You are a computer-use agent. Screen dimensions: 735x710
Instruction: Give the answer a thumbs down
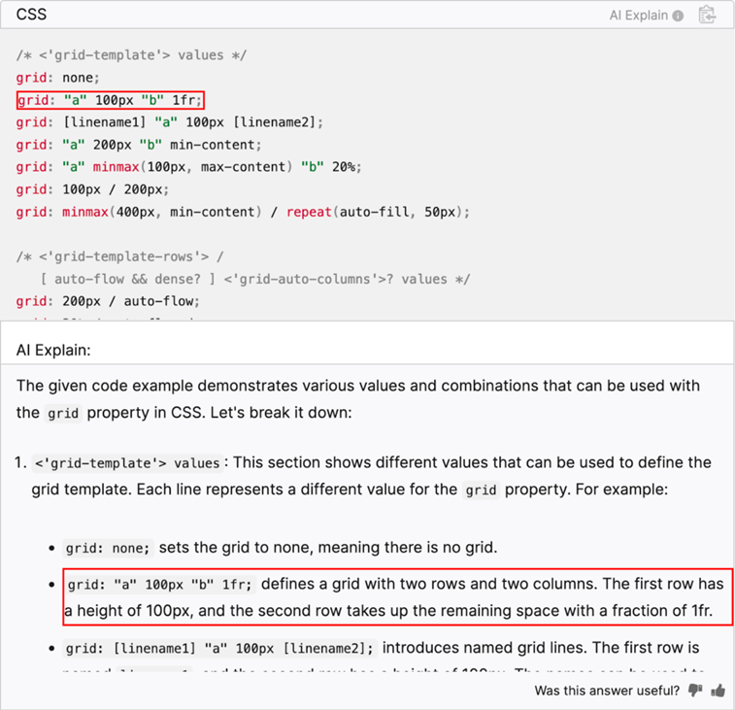point(695,691)
